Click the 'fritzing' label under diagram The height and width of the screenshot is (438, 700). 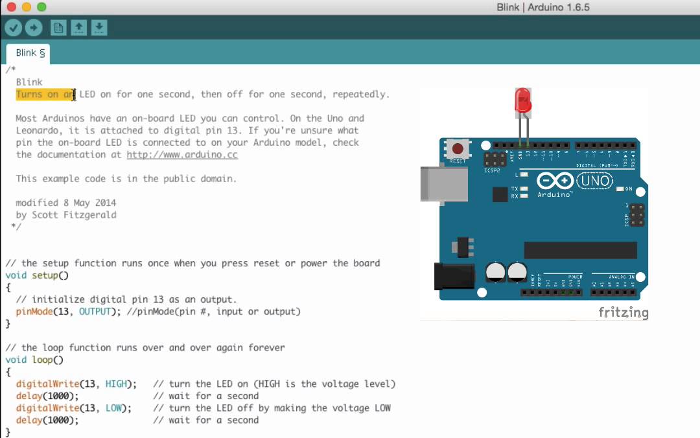coord(624,312)
